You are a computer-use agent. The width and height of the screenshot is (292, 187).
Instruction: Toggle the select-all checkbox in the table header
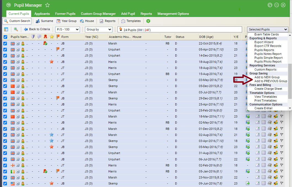6,37
